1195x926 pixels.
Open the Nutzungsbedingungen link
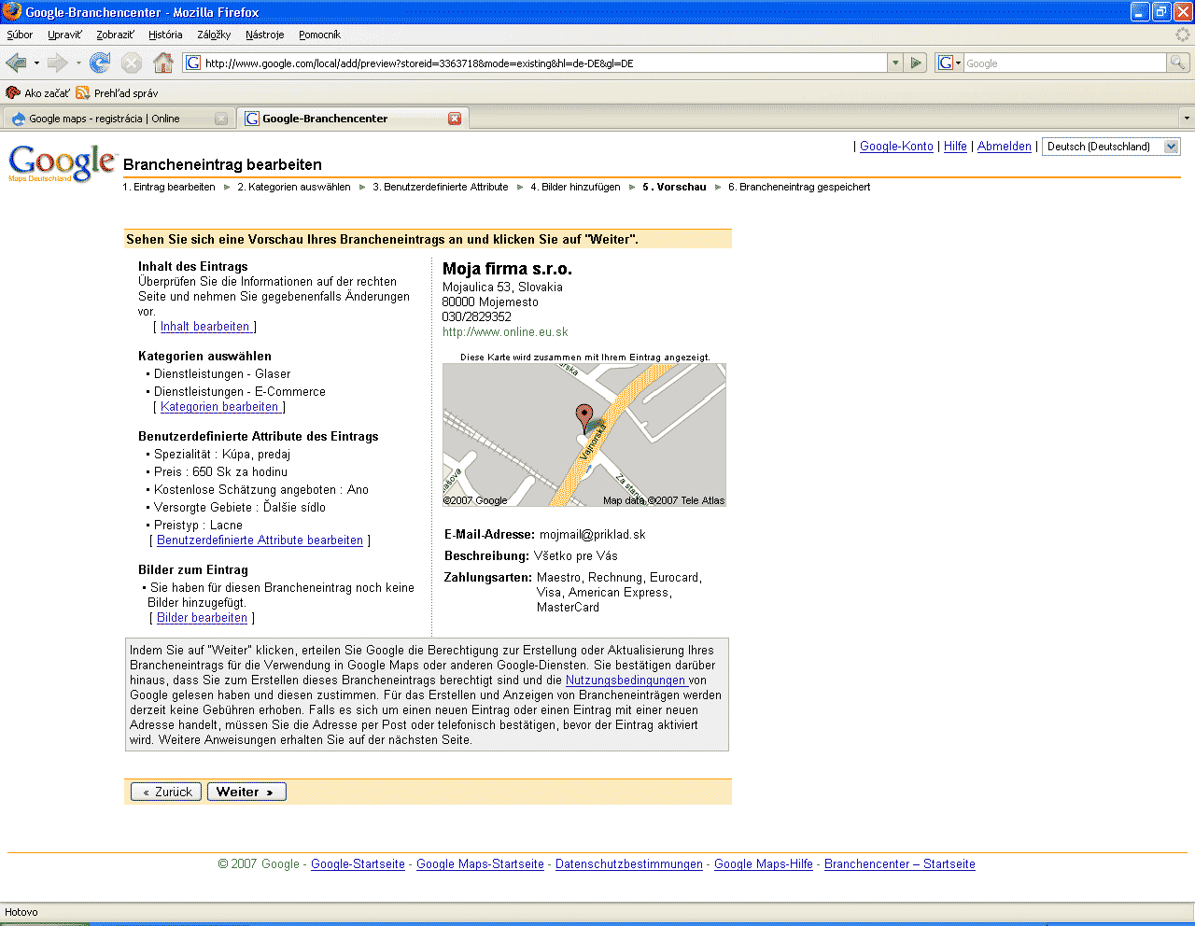point(626,680)
